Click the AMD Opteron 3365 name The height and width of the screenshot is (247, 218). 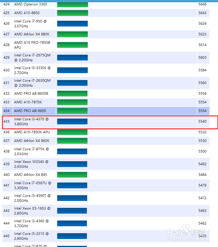pyautogui.click(x=31, y=4)
